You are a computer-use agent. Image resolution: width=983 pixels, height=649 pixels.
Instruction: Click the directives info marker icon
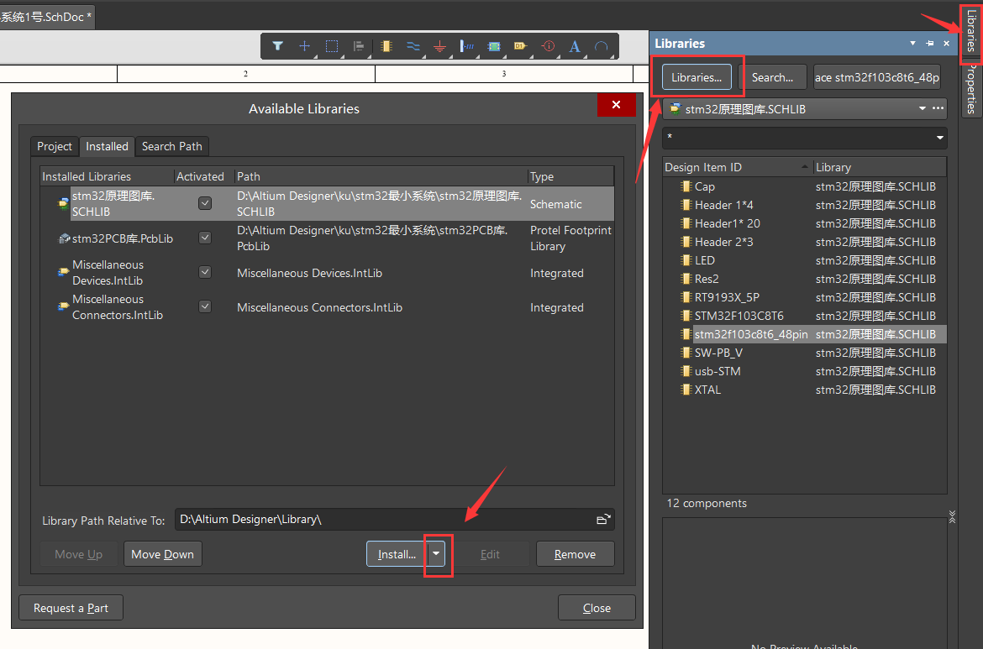point(548,45)
